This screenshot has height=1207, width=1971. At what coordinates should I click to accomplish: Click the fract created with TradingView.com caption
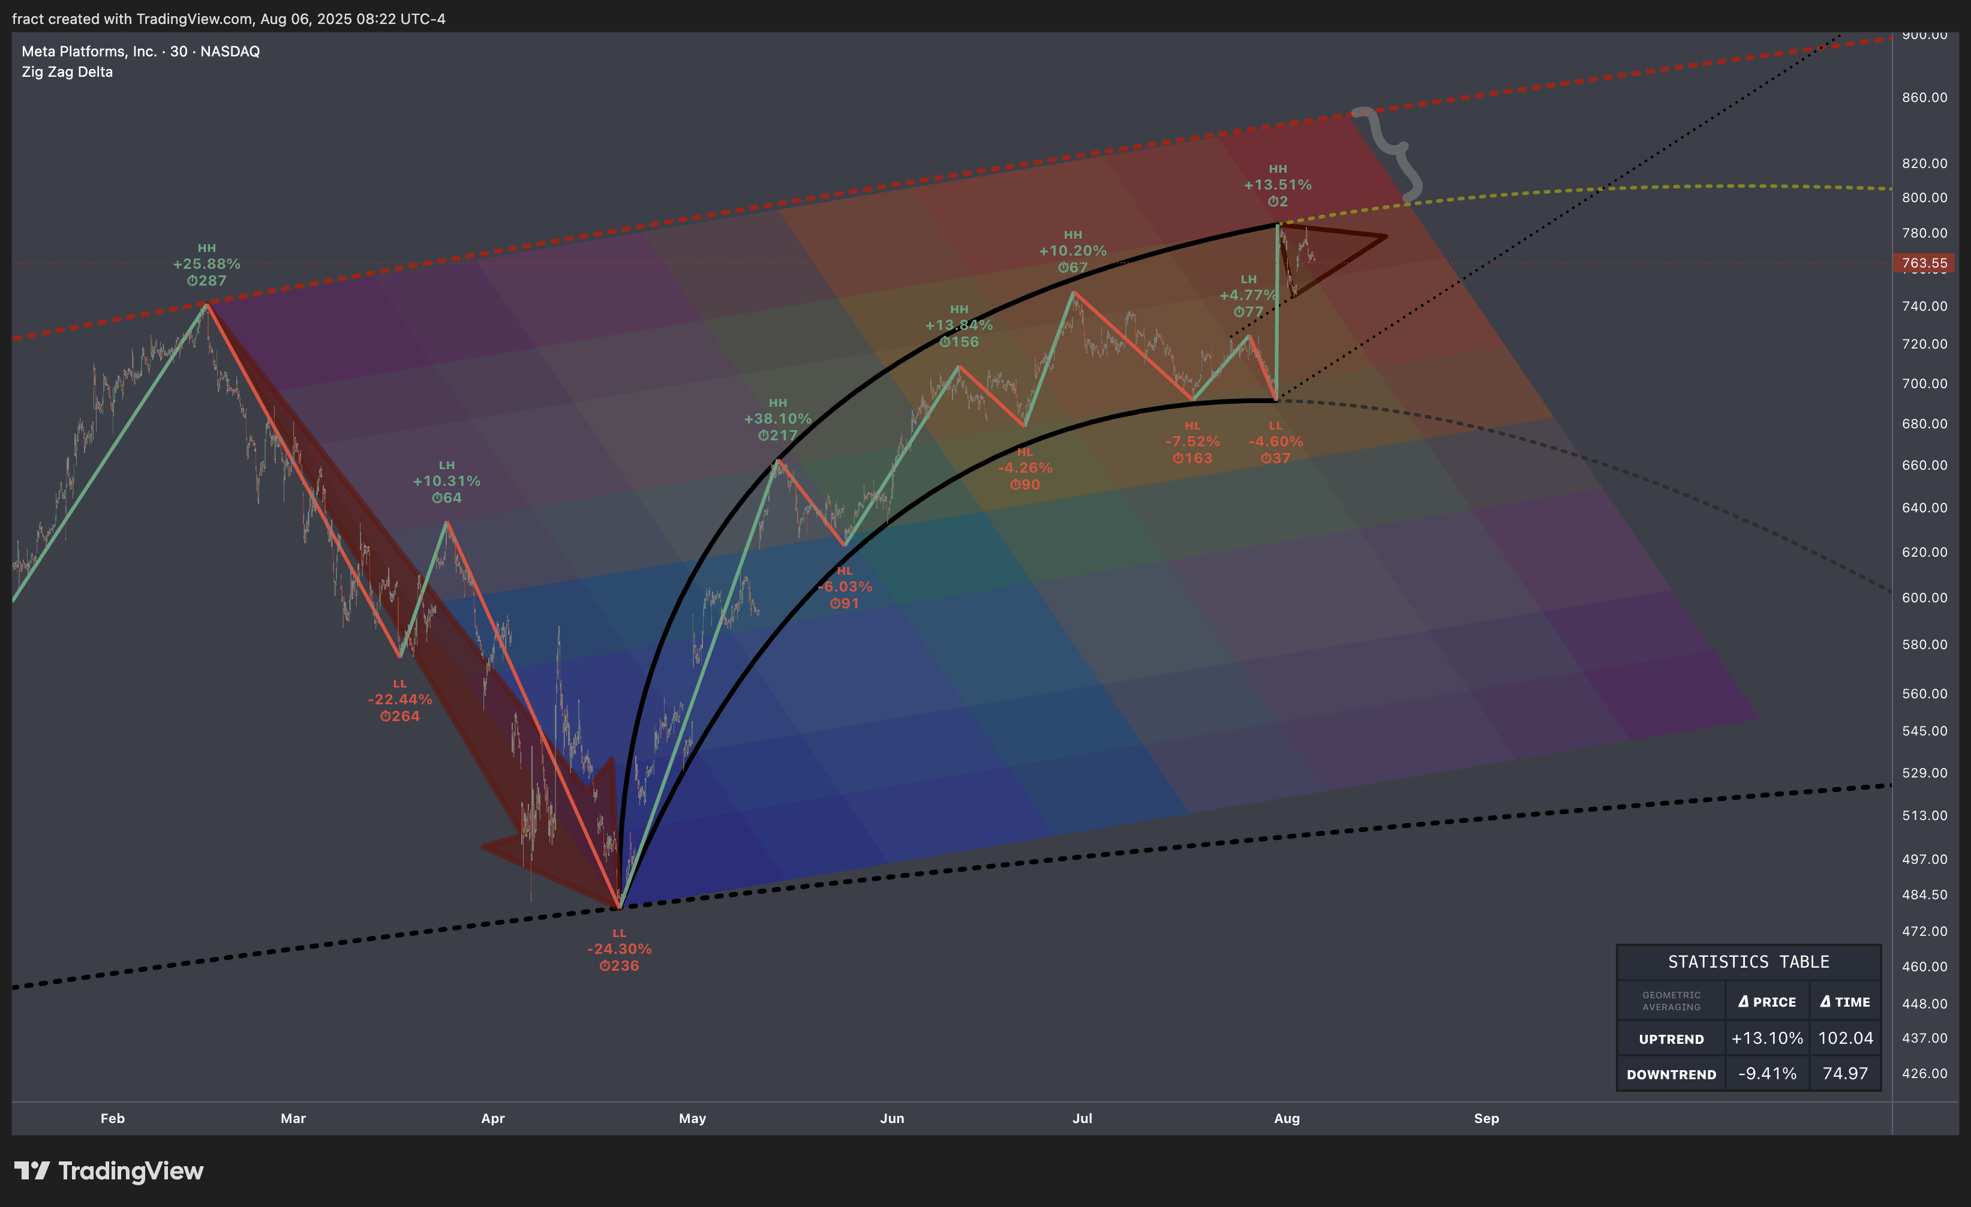point(229,19)
